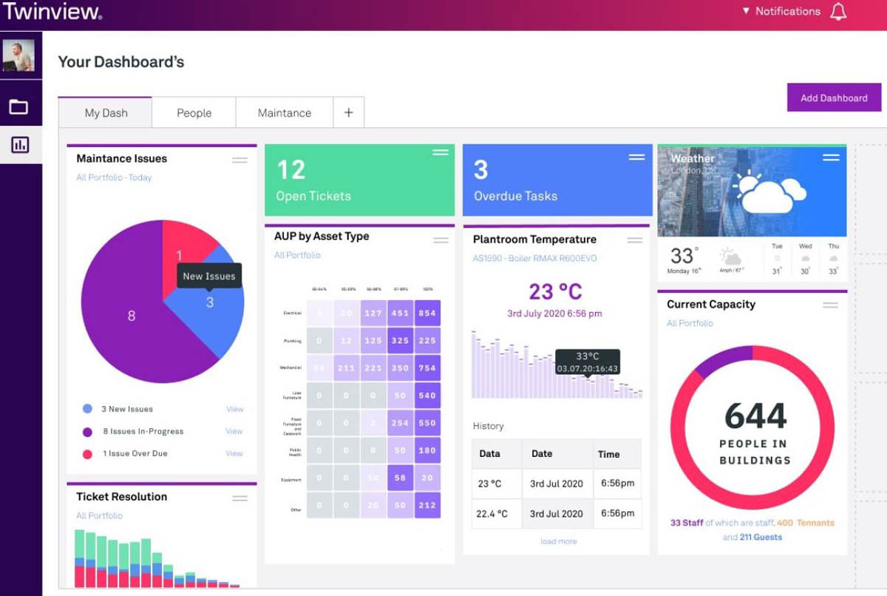Open the Open Tickets card menu handle

441,152
